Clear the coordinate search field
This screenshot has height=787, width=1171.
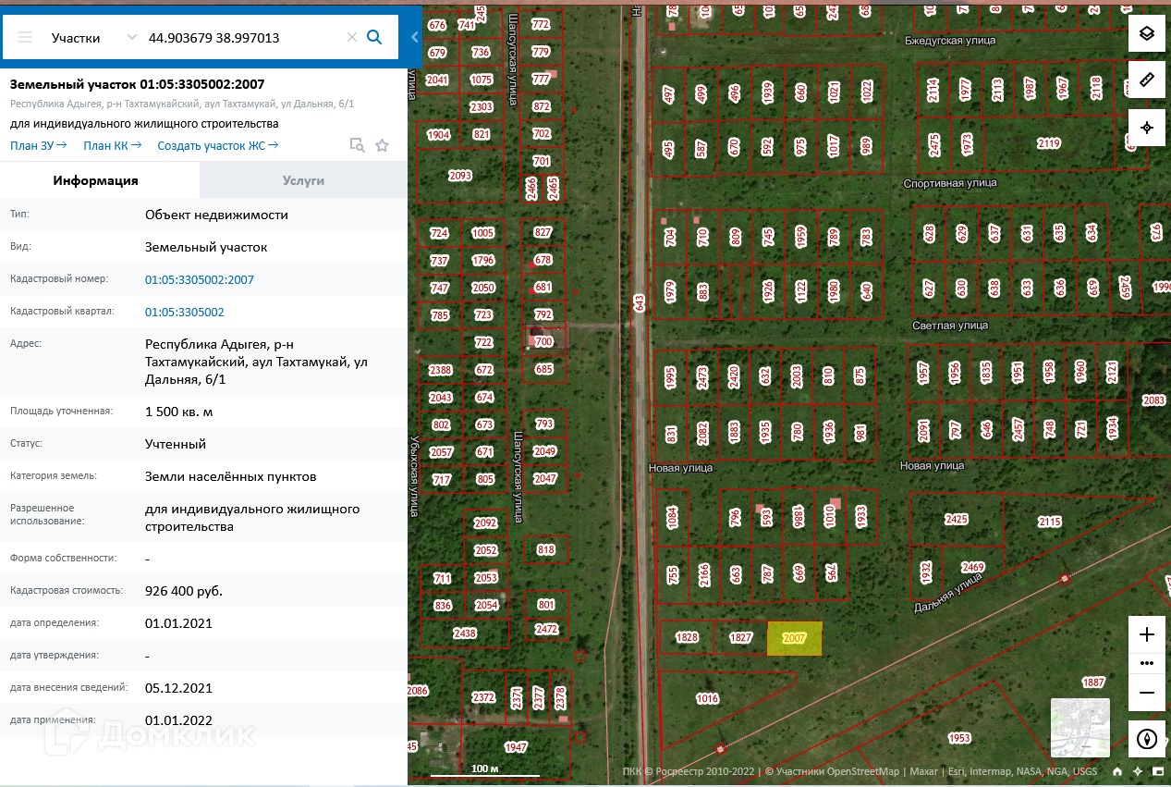pyautogui.click(x=351, y=38)
